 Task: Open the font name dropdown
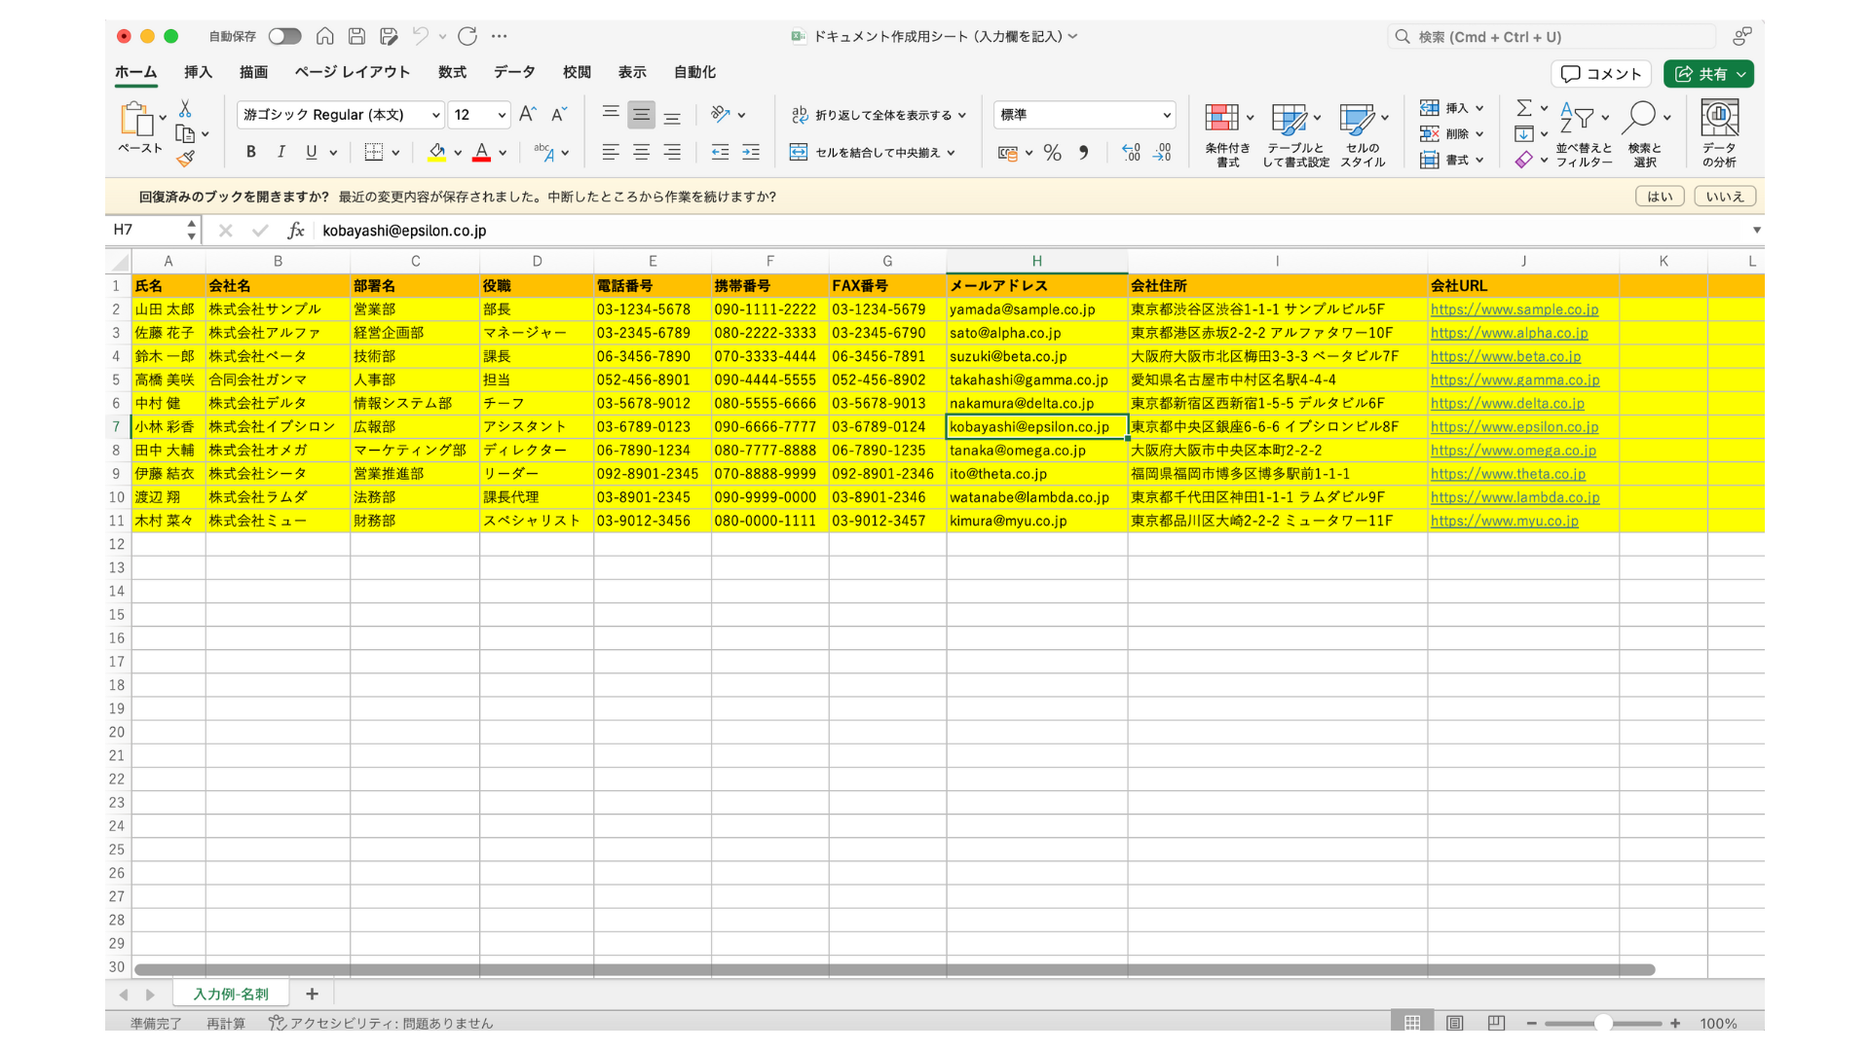pos(435,115)
